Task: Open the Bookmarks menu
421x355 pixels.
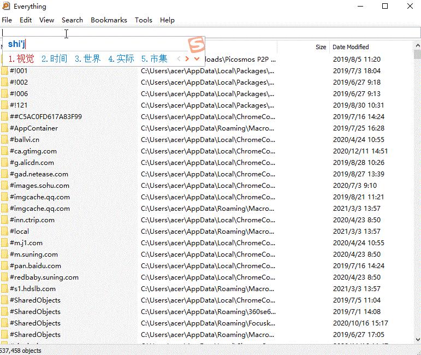Action: click(109, 20)
